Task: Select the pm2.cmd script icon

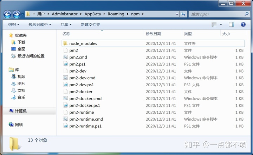Action: coord(65,57)
